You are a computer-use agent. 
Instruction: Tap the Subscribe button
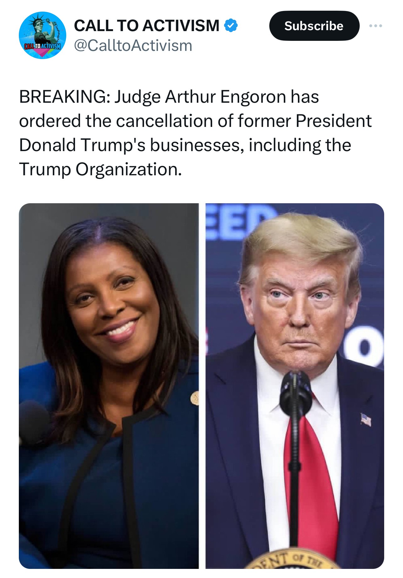[x=314, y=26]
